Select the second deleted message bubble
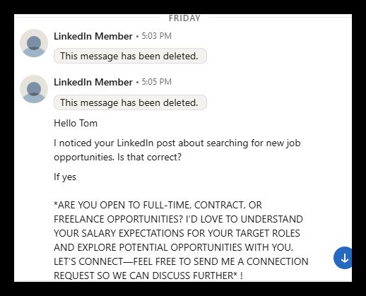This screenshot has height=296, width=366. [130, 102]
